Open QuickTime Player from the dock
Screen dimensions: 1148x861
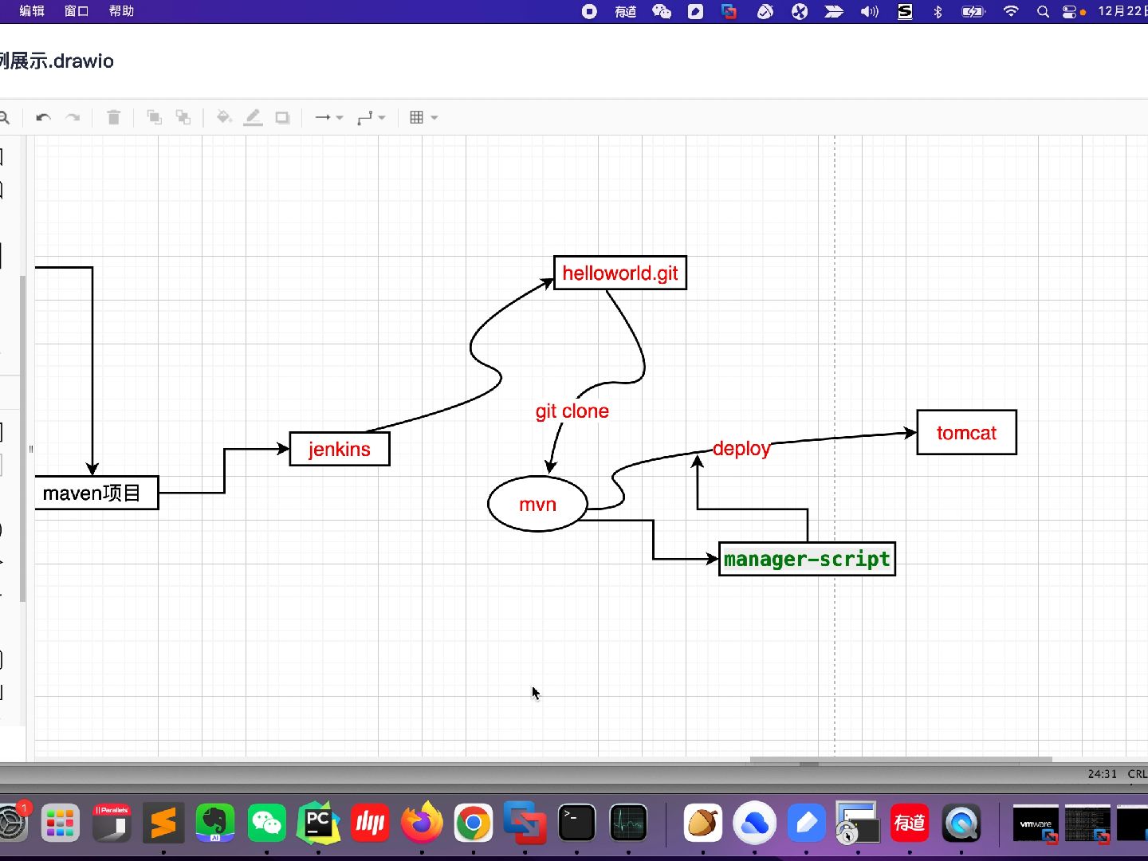coord(961,823)
